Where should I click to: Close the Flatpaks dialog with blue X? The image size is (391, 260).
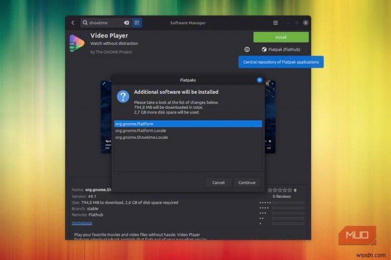point(260,80)
